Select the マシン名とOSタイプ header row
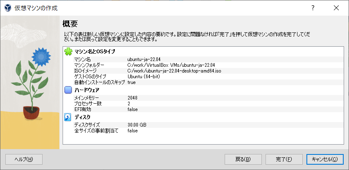 (95, 52)
